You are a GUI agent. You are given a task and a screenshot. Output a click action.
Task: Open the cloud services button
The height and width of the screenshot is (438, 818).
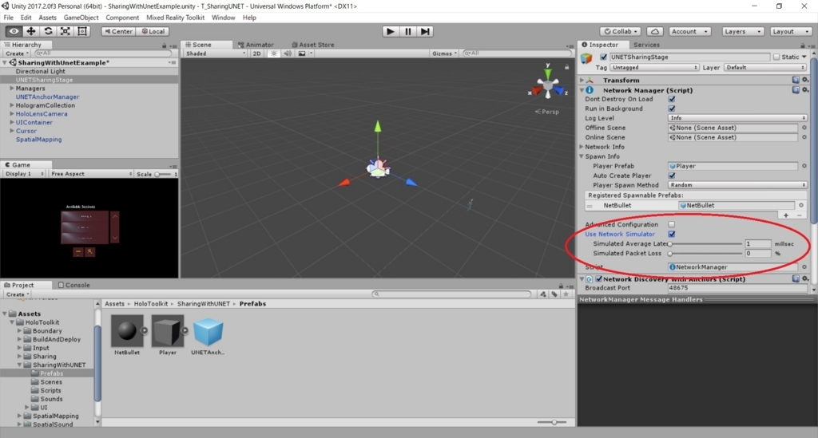(x=655, y=31)
